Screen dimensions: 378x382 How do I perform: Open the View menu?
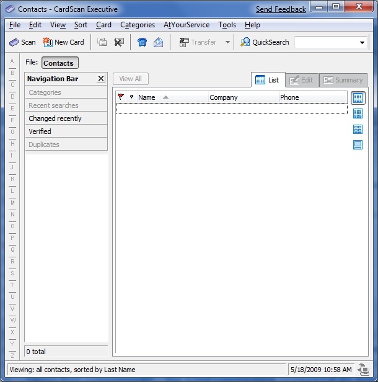click(58, 25)
